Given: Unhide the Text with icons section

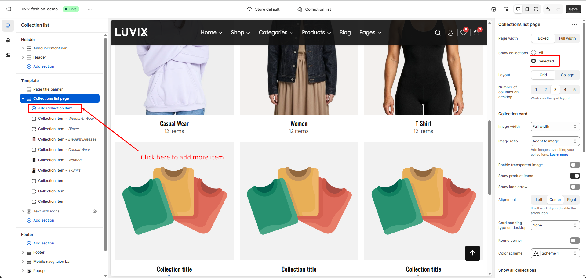Looking at the screenshot, I should [x=95, y=211].
